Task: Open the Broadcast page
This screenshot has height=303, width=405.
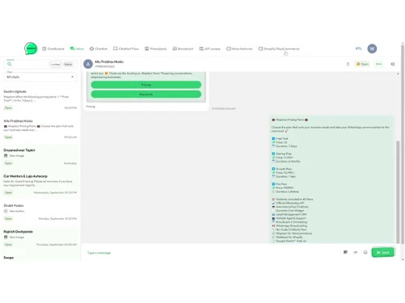Action: [183, 48]
